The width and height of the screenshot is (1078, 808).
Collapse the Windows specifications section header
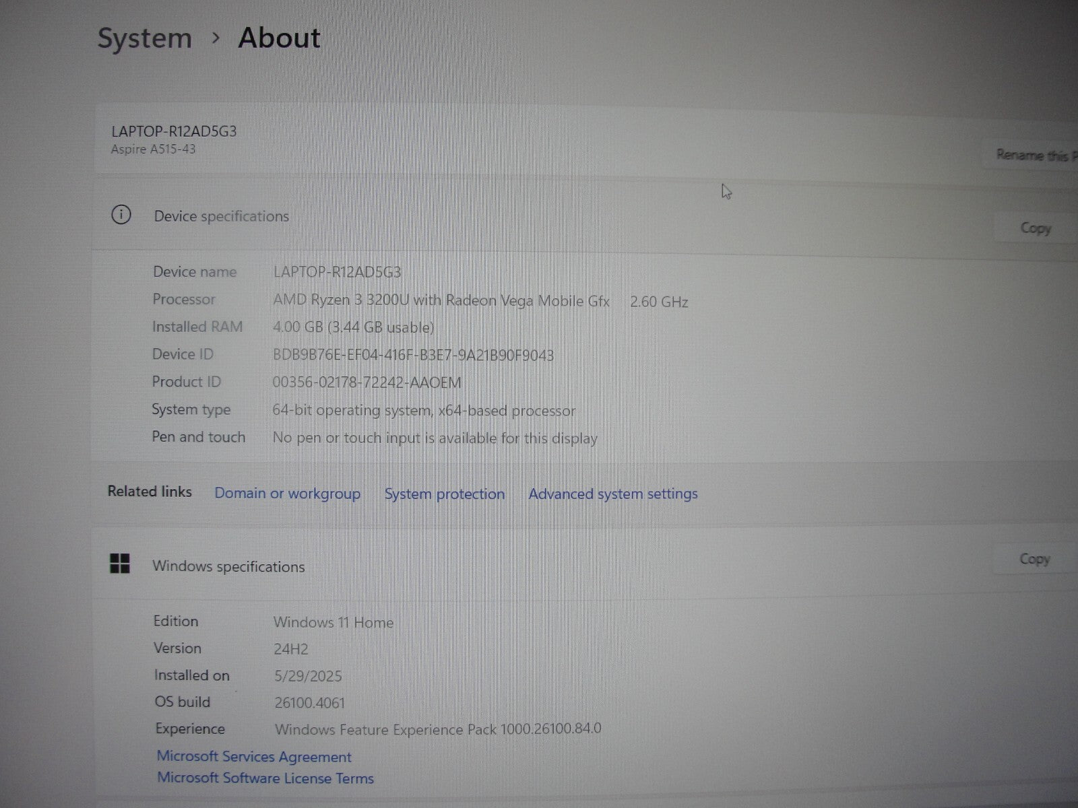[585, 564]
